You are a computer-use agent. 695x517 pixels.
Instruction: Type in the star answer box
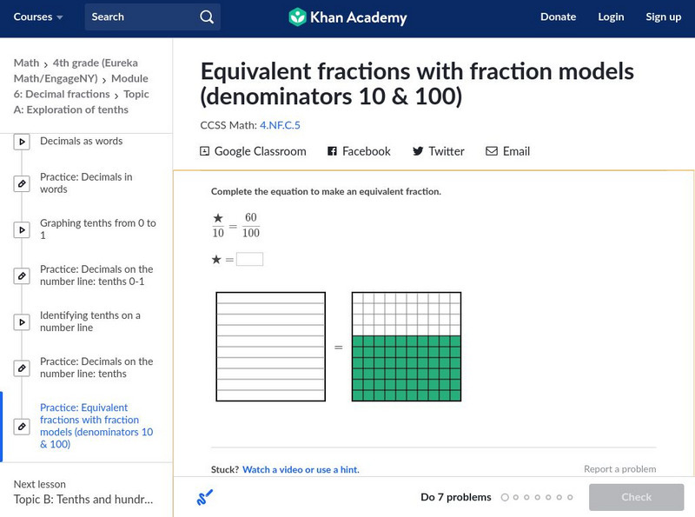tap(249, 259)
